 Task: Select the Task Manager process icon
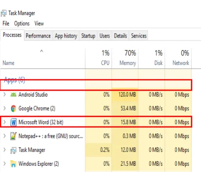point(13,150)
